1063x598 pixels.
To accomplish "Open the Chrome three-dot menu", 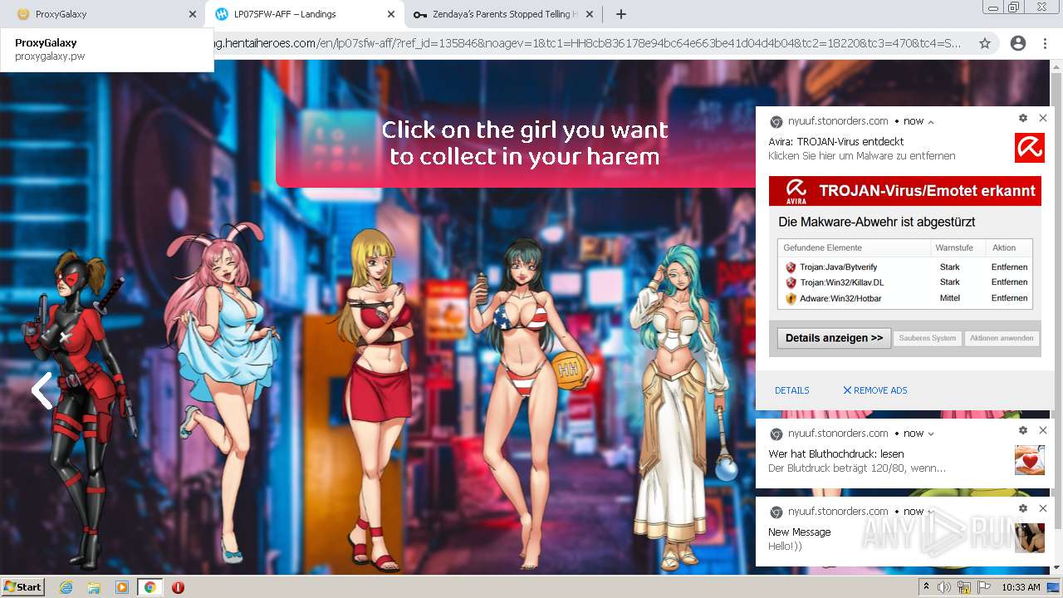I will click(x=1045, y=43).
